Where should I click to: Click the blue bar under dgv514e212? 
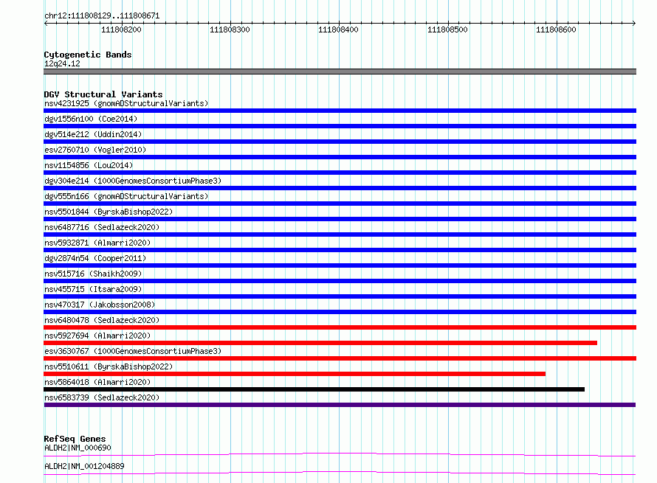point(340,142)
